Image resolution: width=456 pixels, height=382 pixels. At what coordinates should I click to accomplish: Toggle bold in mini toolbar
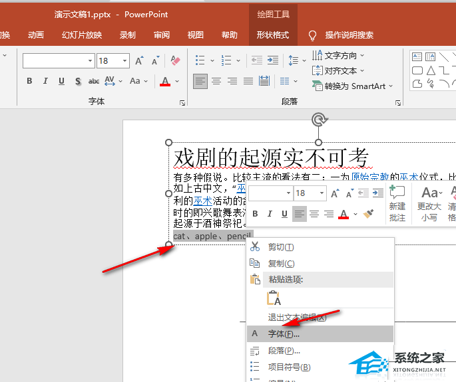coord(256,214)
